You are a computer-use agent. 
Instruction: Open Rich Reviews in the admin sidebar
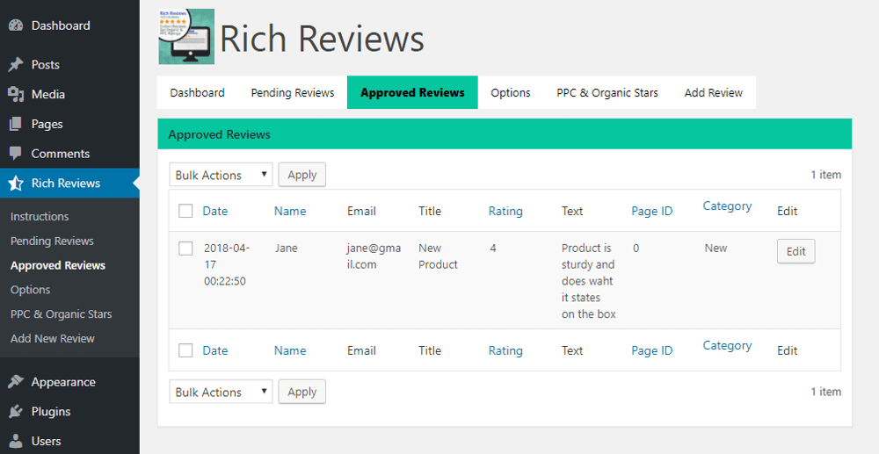click(69, 183)
